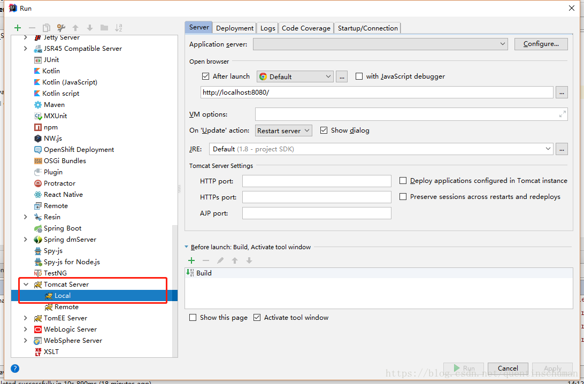Switch to the Deployment tab
The image size is (584, 384).
[x=235, y=28]
